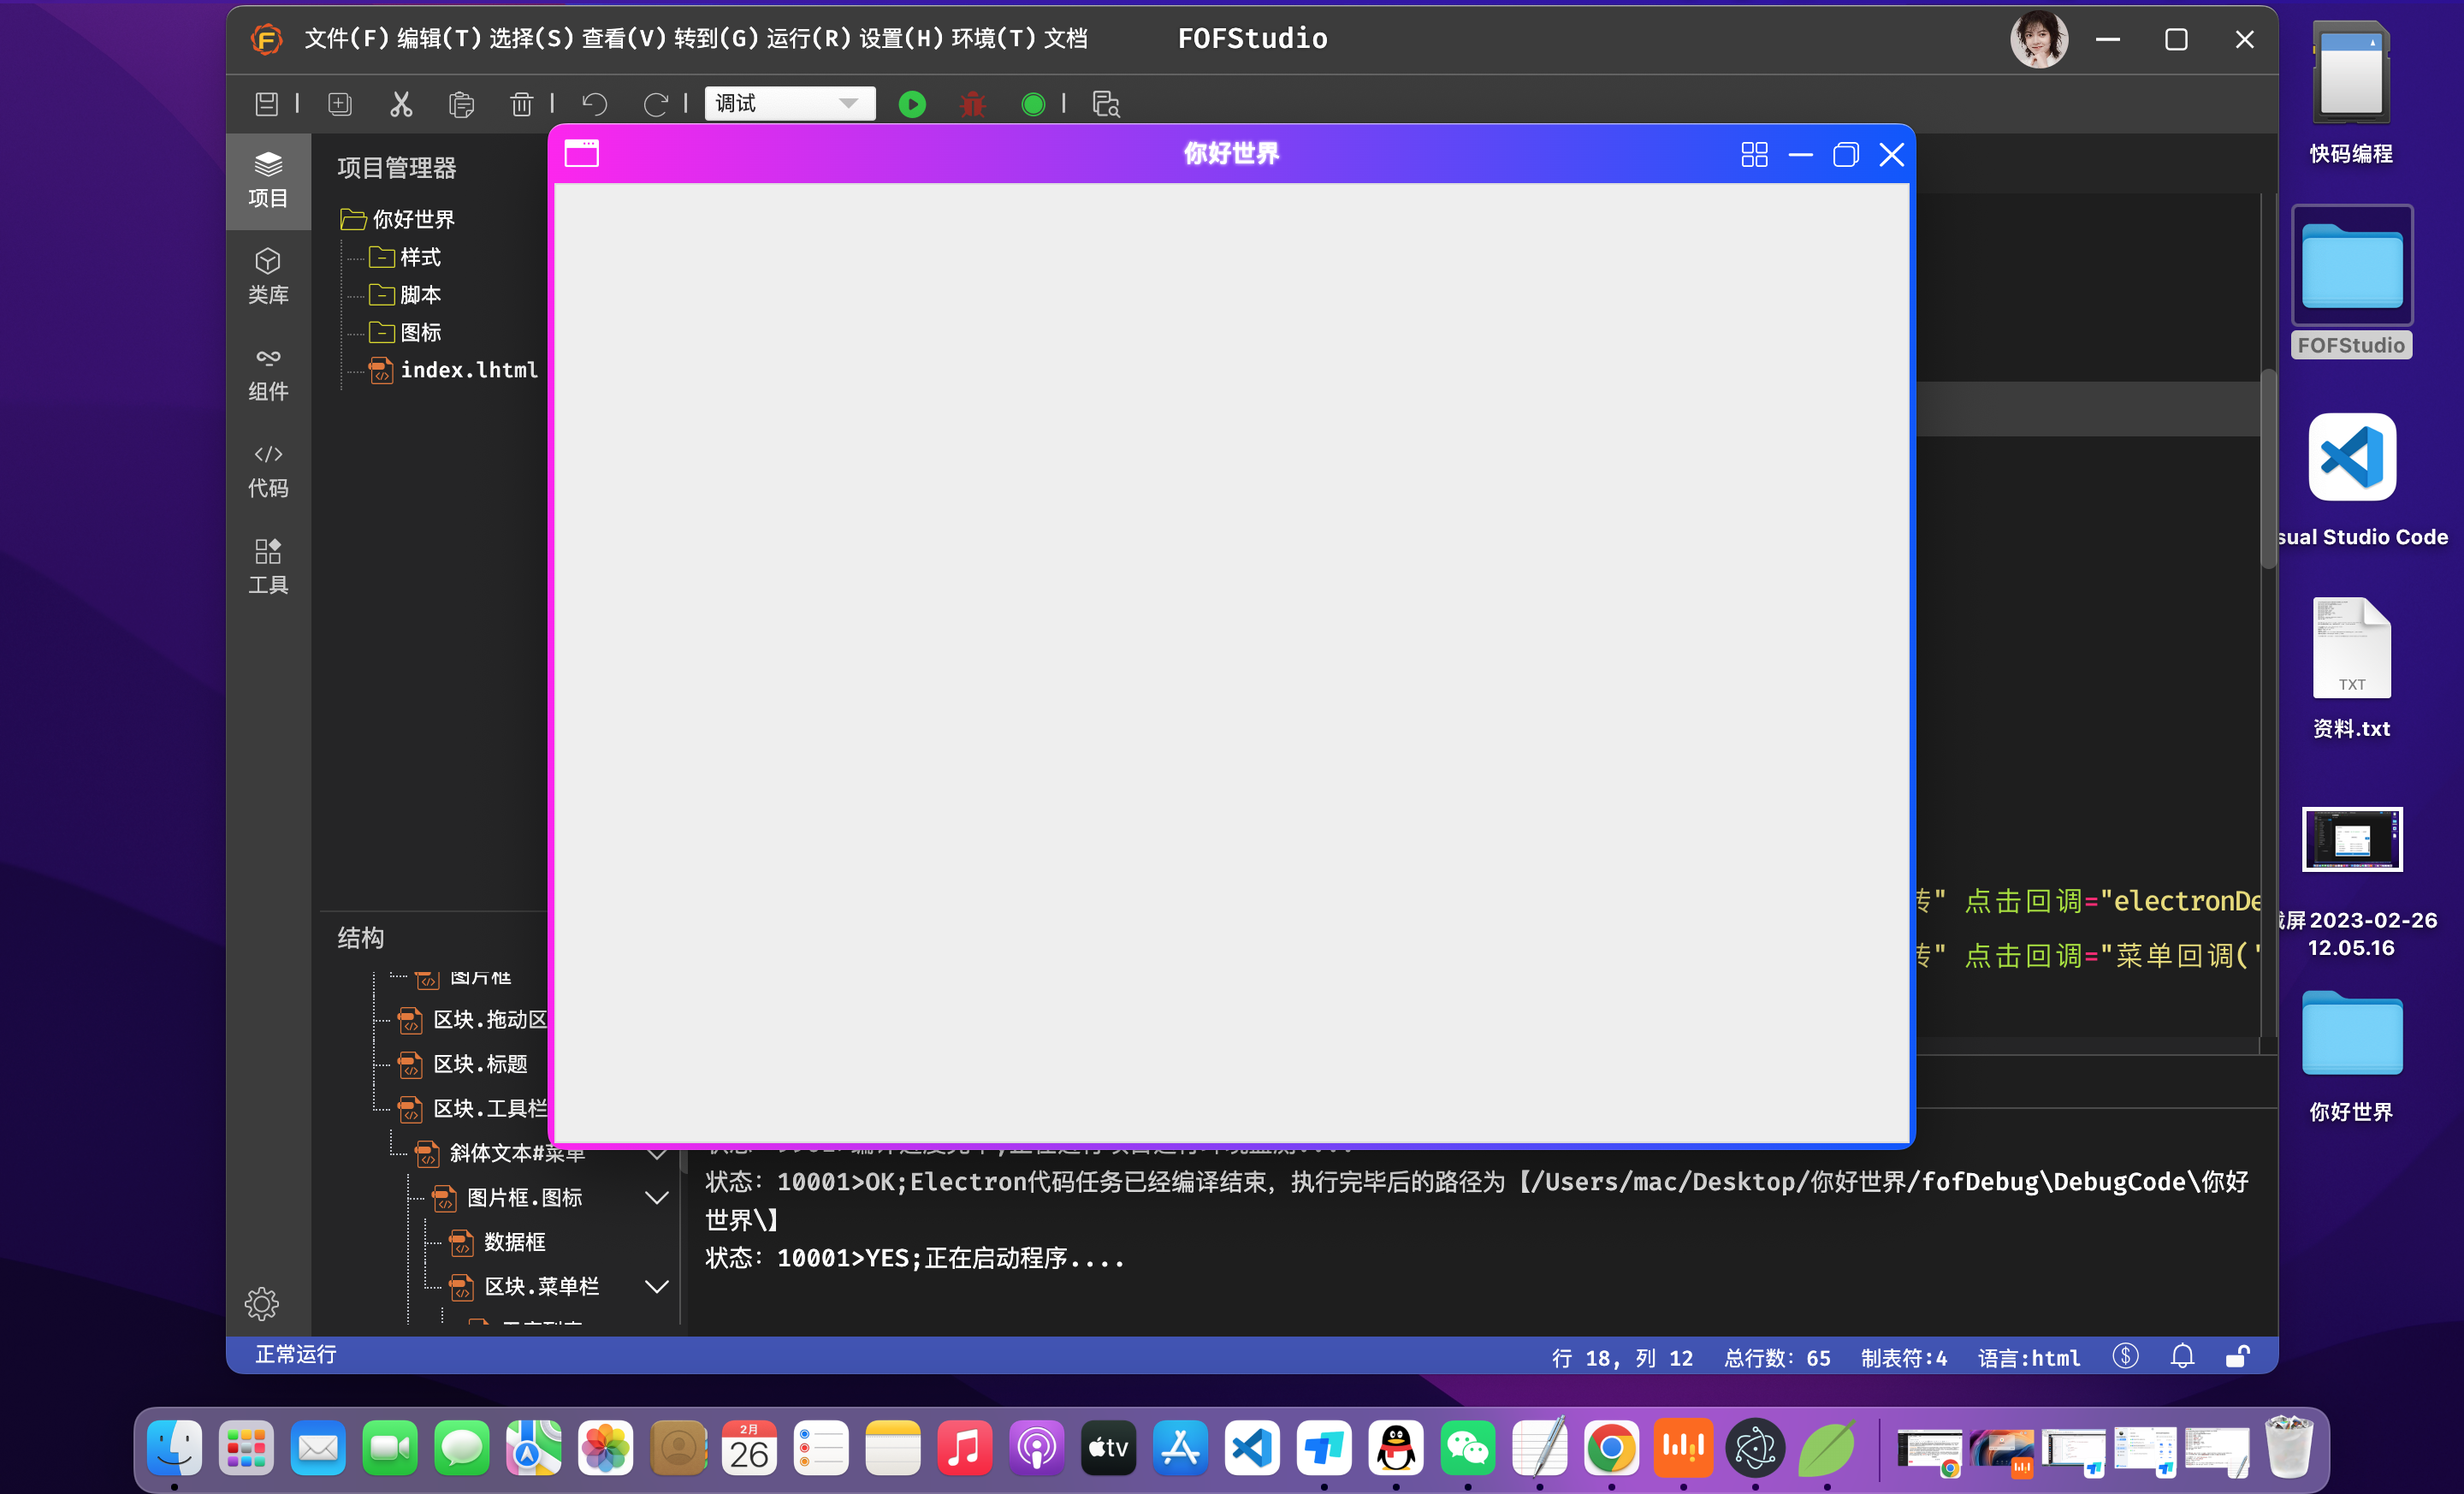Click 语言:html in status bar
The height and width of the screenshot is (1494, 2464).
point(2029,1357)
